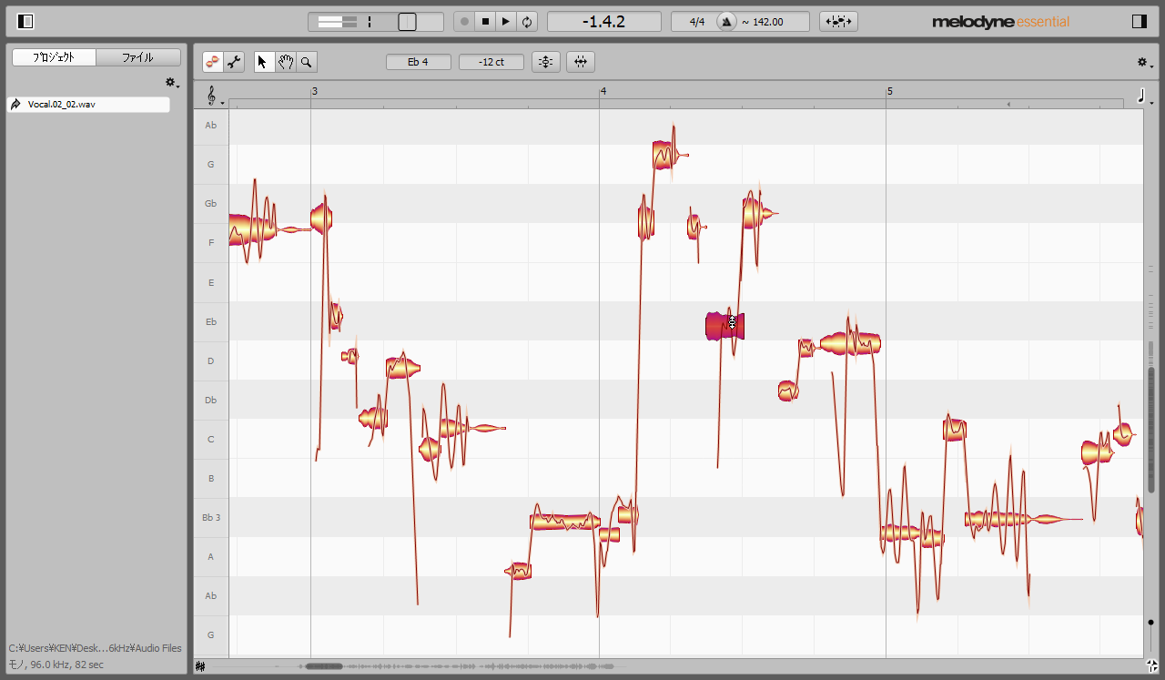Select the Vocal.02_02.wav file entry
The width and height of the screenshot is (1165, 680).
tap(88, 105)
